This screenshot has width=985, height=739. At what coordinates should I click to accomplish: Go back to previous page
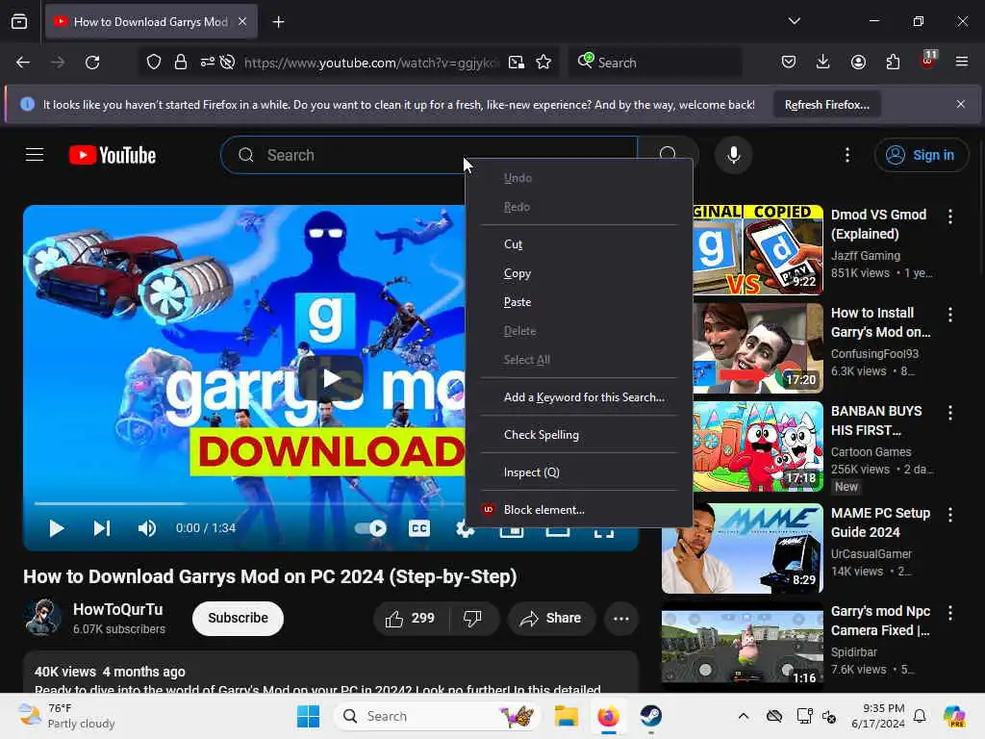coord(23,63)
